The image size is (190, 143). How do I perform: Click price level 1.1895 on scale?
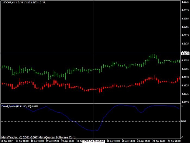click(185, 102)
